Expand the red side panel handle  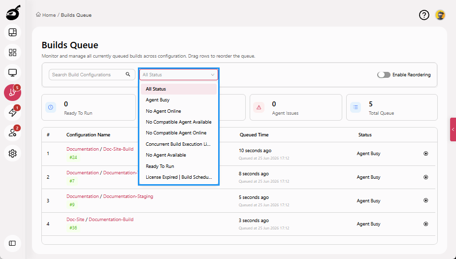[453, 129]
